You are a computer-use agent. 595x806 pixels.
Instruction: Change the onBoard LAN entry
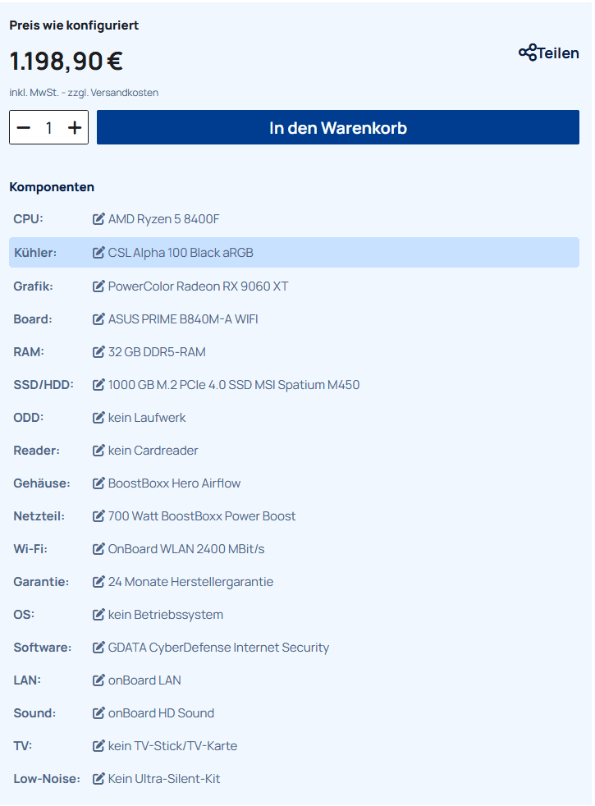pyautogui.click(x=144, y=680)
